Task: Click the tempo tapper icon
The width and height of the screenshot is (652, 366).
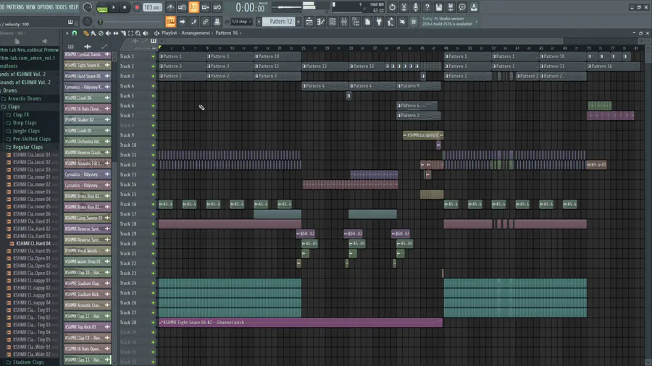Action: [390, 22]
